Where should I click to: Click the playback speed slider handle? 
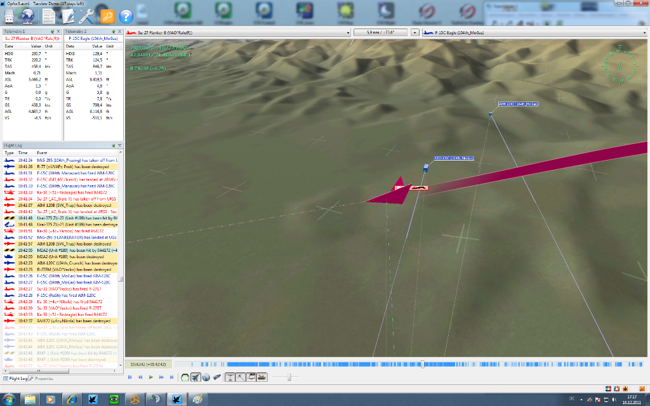point(289,377)
